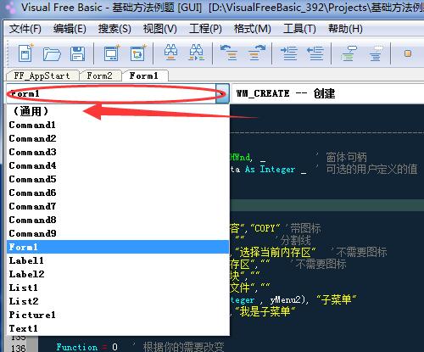Click the Function keyword on line 136
Screen dimensions: 424x352
(77, 347)
